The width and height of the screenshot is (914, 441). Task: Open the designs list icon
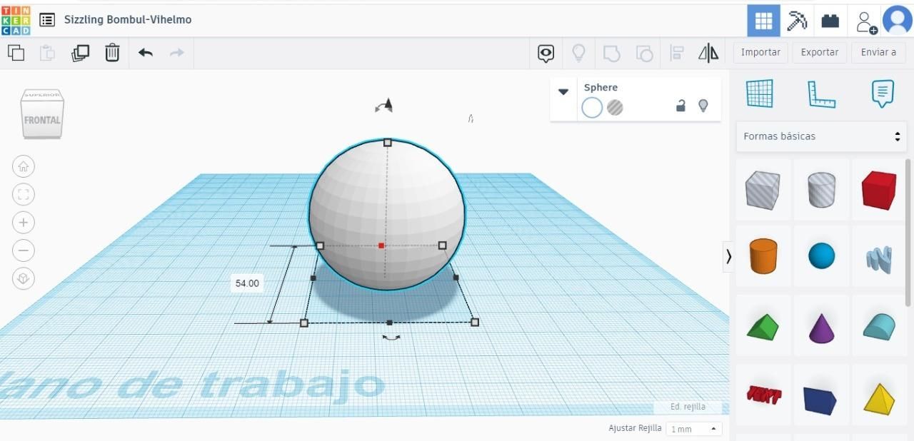[x=47, y=20]
